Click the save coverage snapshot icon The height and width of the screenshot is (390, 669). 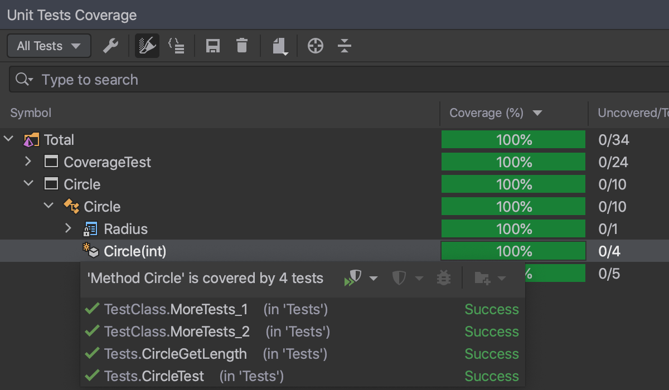click(212, 46)
